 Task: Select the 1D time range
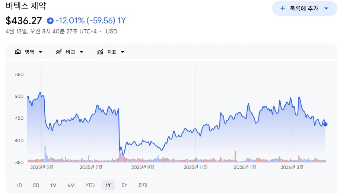[19, 185]
